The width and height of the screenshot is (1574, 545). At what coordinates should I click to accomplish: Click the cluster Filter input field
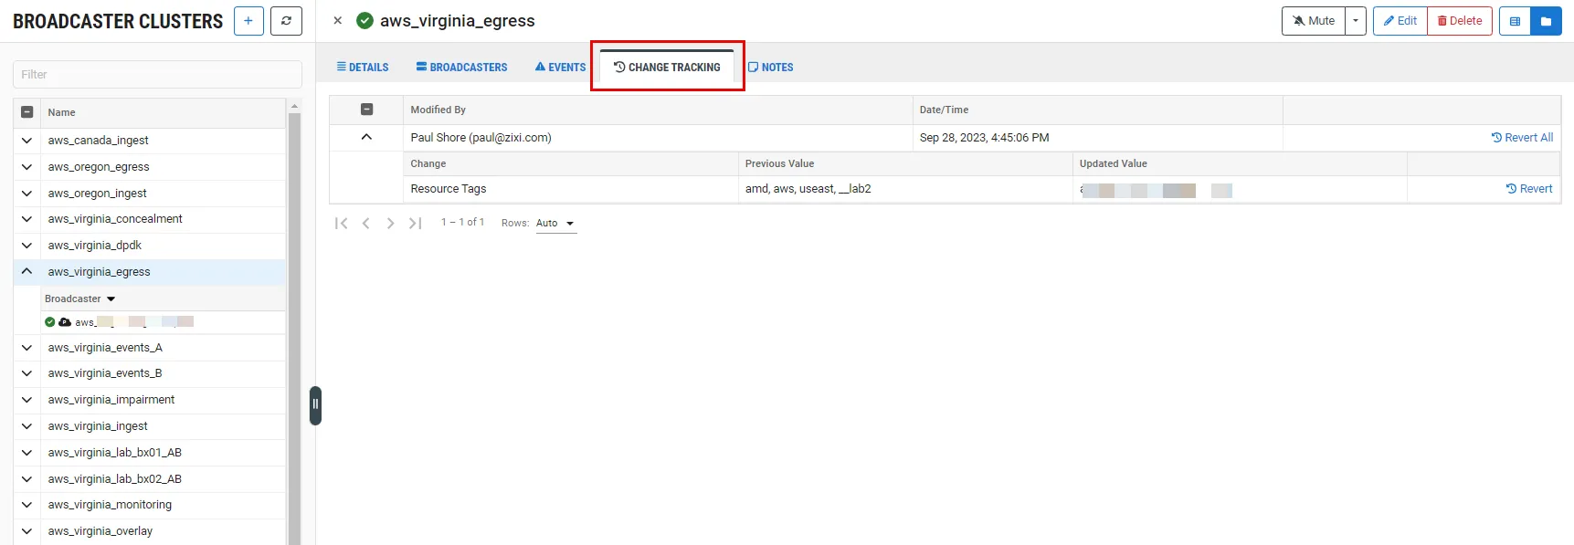[x=157, y=75]
